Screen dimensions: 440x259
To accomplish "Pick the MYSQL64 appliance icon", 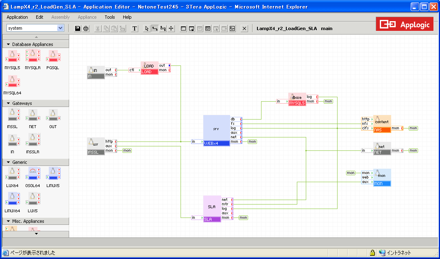I will (12, 81).
